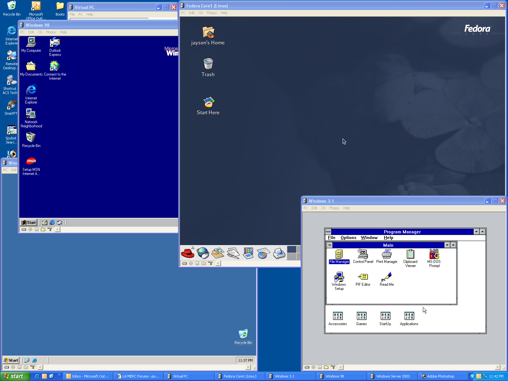
Task: Open Recycle Bin in Windows 98 window
Action: coord(31,140)
